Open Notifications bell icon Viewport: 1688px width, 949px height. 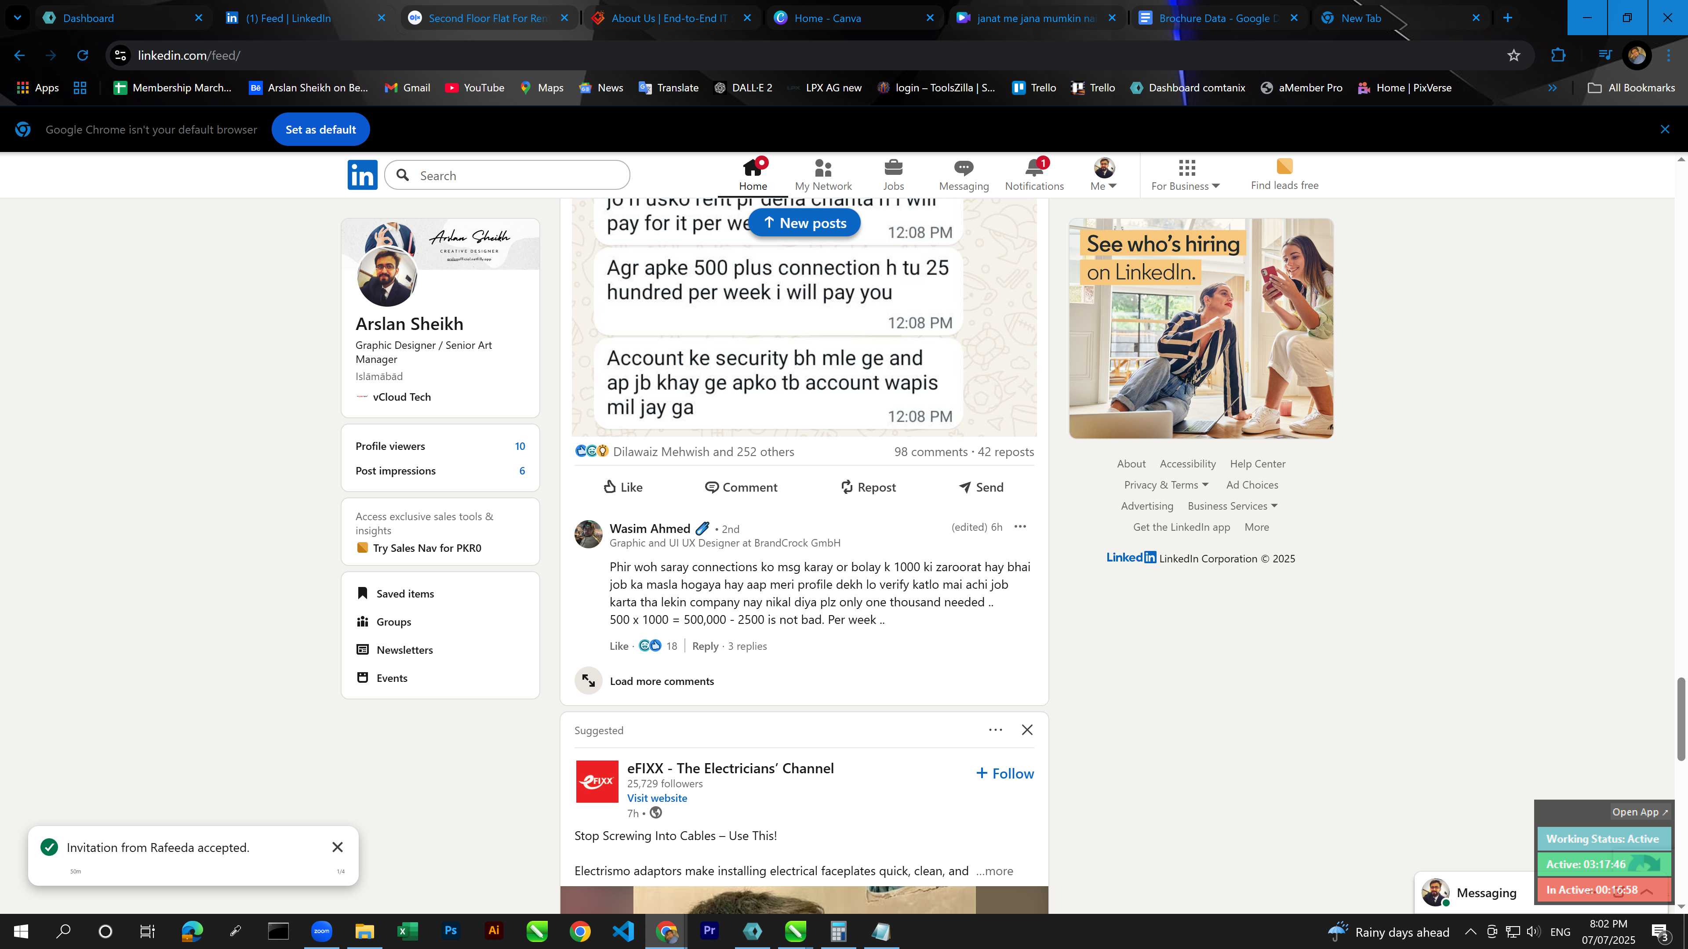pos(1034,175)
